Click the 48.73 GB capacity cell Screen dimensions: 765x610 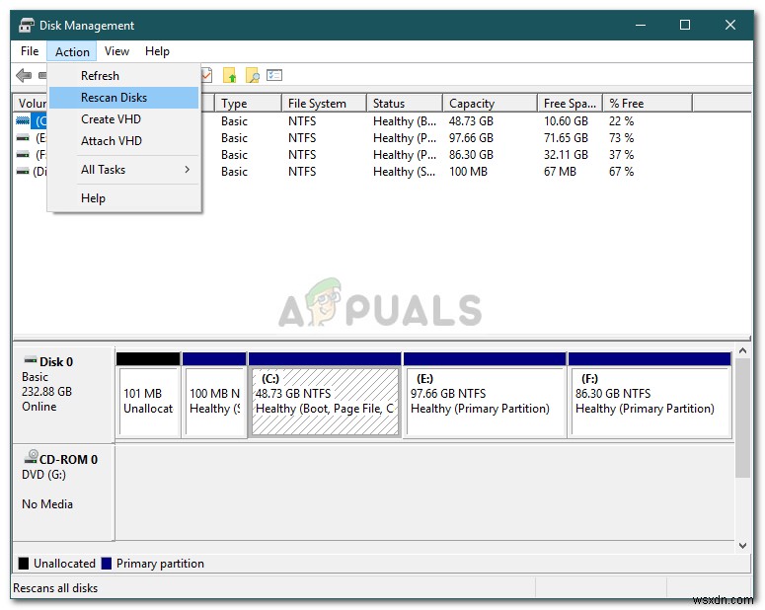point(471,121)
